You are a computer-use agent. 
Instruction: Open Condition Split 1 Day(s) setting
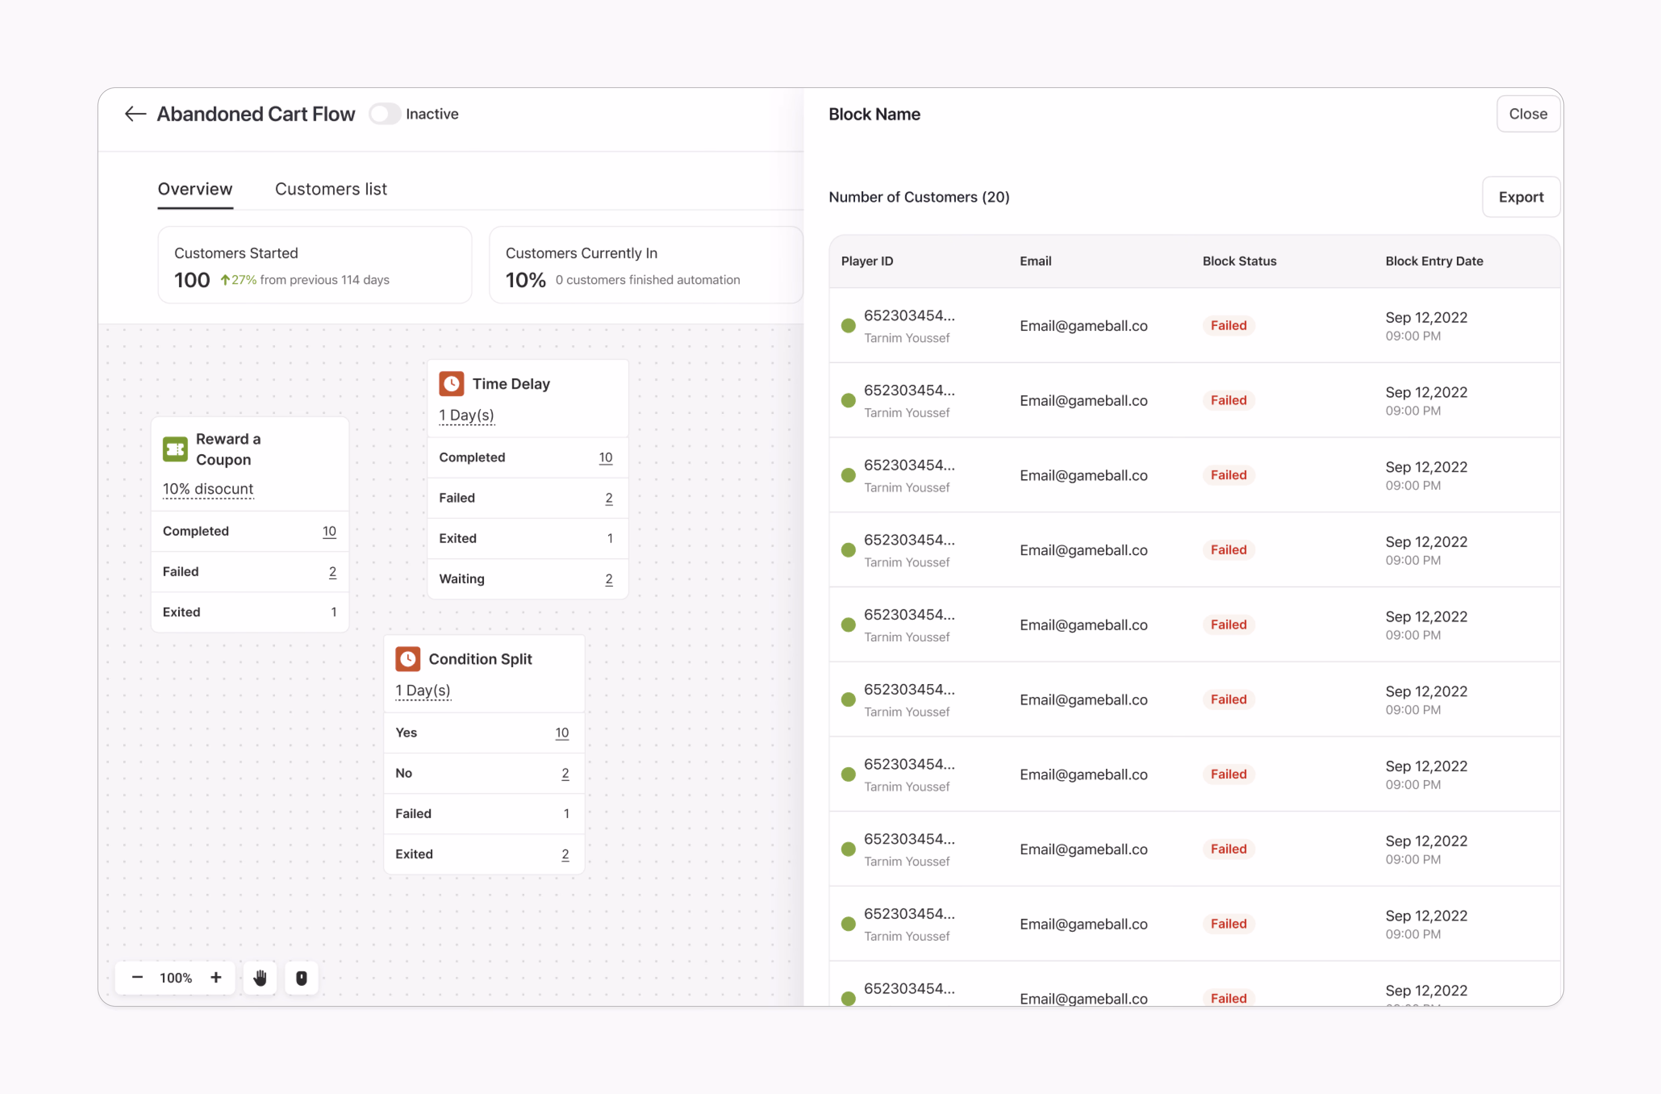point(423,691)
